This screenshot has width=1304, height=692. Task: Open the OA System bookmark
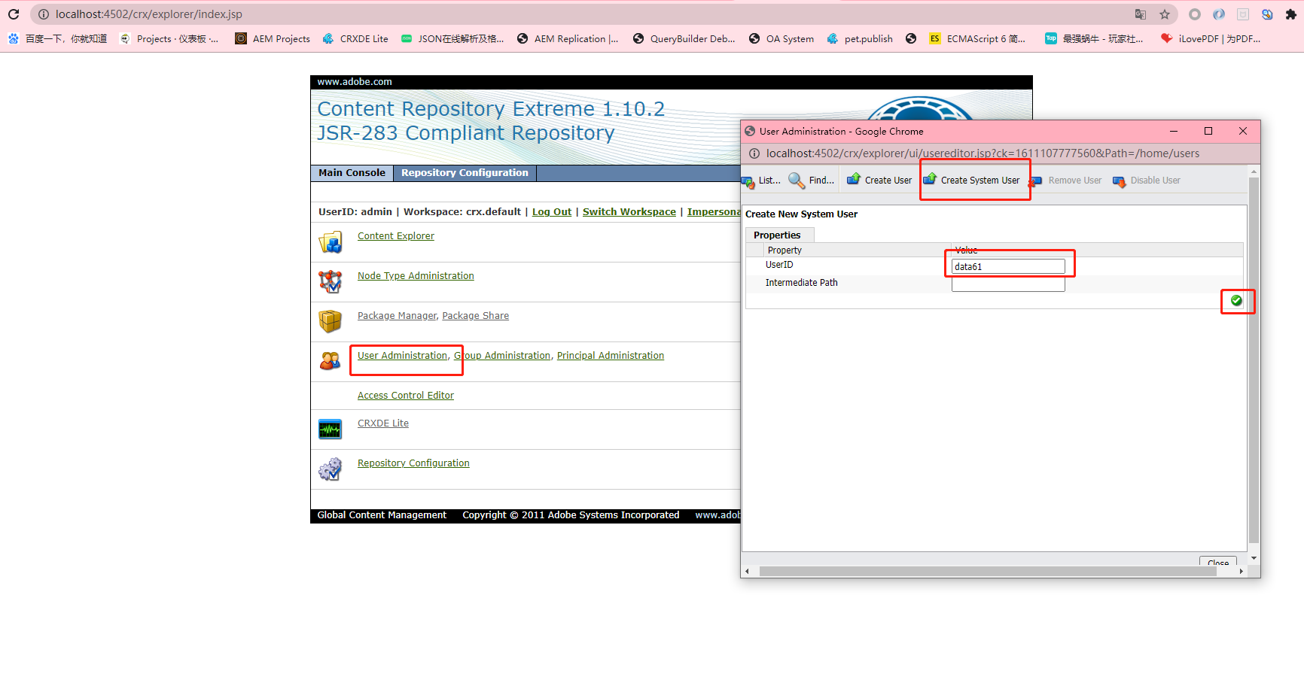781,39
